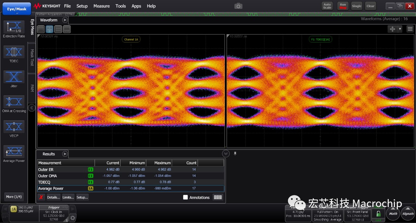
Task: Click the Auto Scale button
Action: 327,6
